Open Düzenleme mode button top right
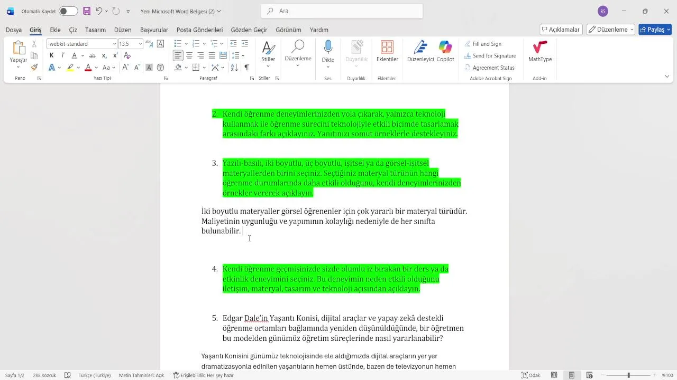Image resolution: width=677 pixels, height=380 pixels. click(610, 30)
